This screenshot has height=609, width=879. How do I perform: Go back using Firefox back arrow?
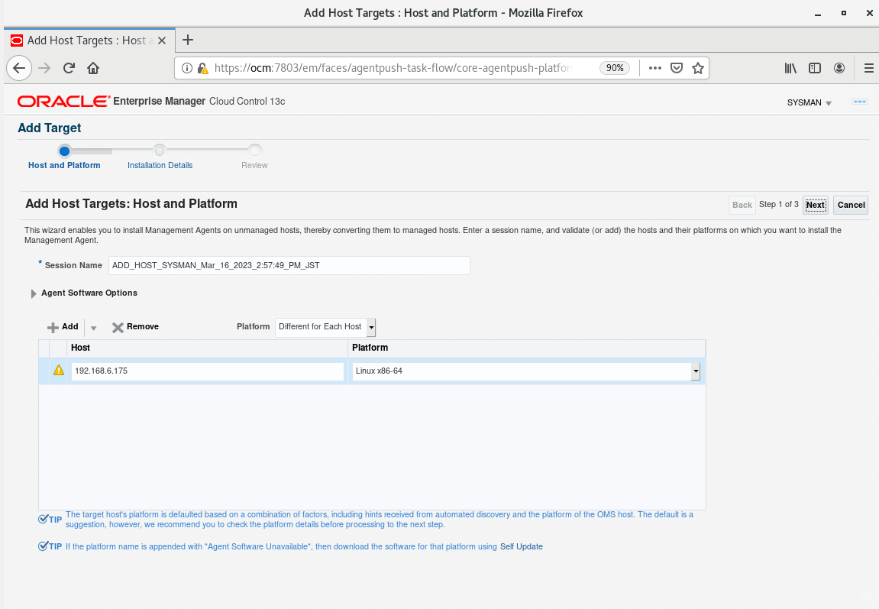pyautogui.click(x=19, y=68)
